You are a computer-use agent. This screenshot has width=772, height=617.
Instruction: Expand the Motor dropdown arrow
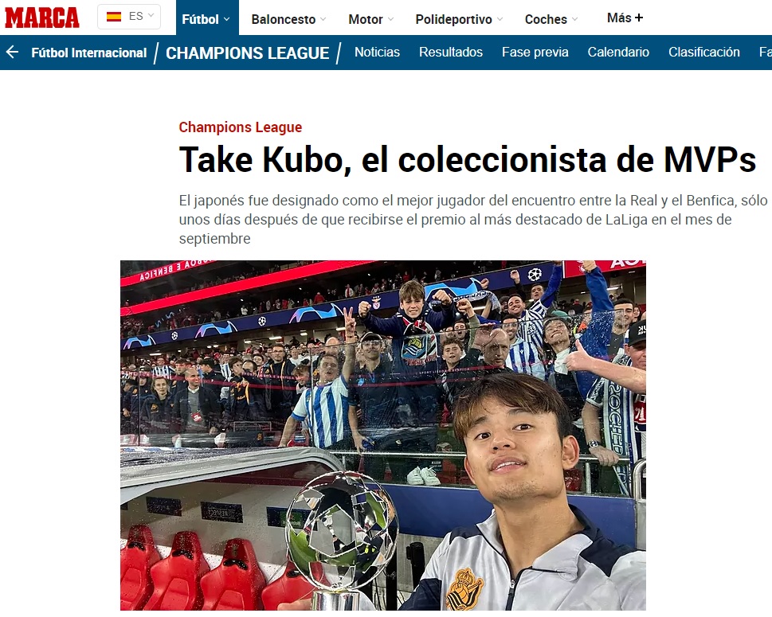tap(390, 19)
